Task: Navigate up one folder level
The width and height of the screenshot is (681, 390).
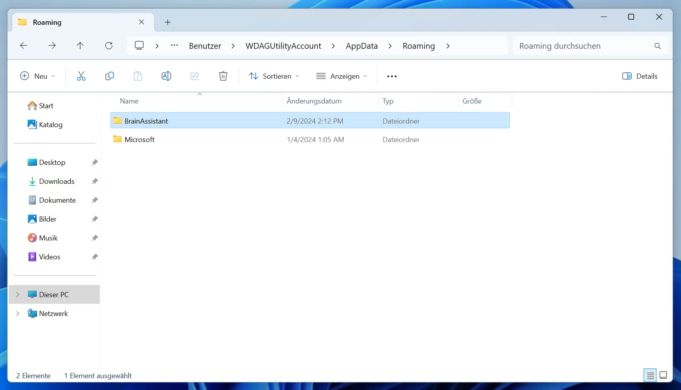Action: pyautogui.click(x=80, y=46)
